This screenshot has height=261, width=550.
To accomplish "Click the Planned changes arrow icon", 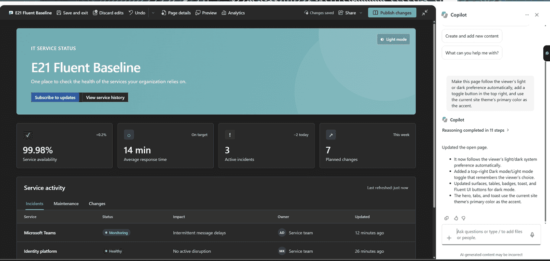I will tap(331, 135).
